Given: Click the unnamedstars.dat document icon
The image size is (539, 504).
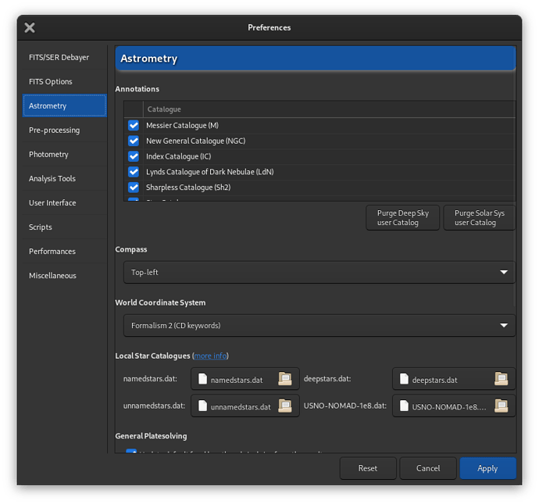Looking at the screenshot, I should pos(203,406).
